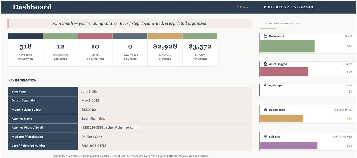Click the 57% Documents percentage
357x158 pixels.
click(x=350, y=46)
